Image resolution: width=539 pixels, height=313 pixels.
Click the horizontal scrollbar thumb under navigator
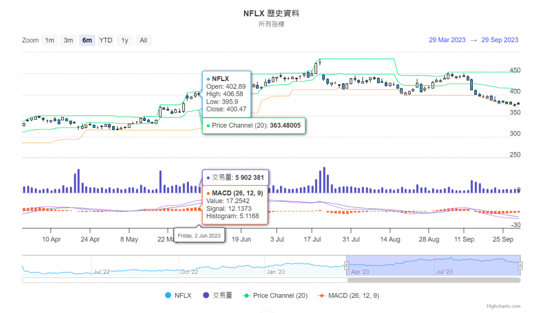click(x=434, y=280)
